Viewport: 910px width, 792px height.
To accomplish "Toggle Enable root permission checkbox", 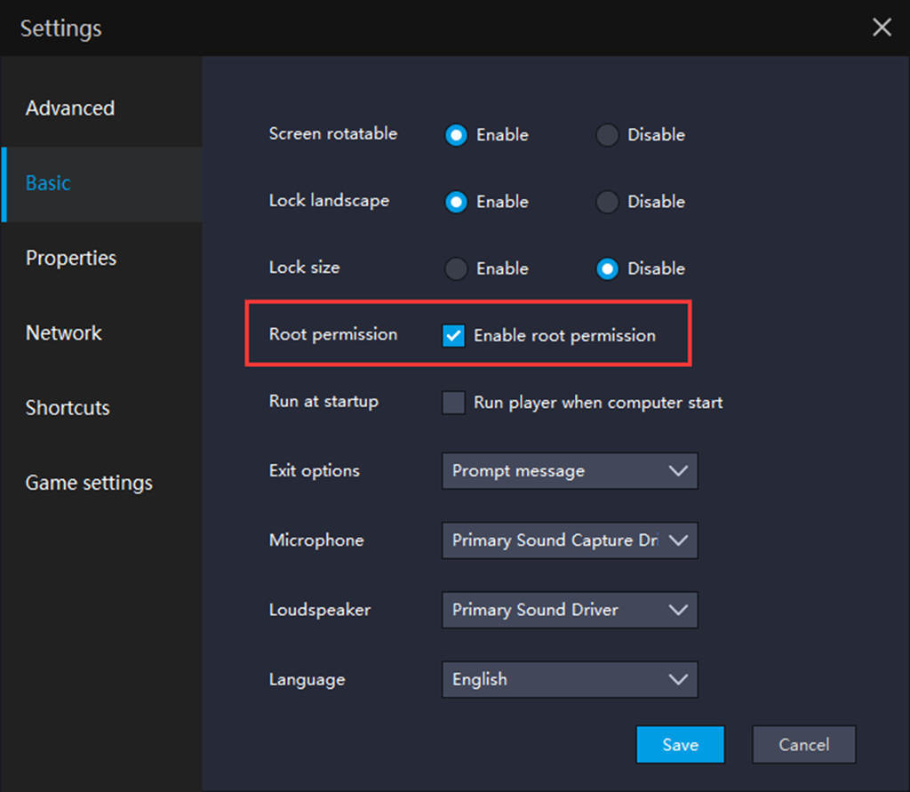I will pos(453,336).
